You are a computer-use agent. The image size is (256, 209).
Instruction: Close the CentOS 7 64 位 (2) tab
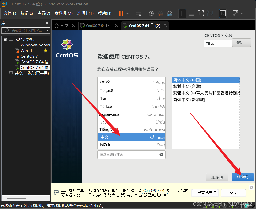(165, 26)
